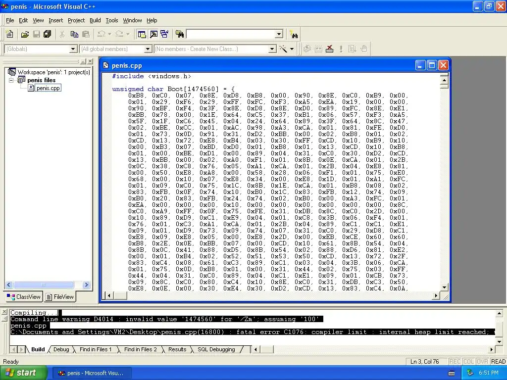The height and width of the screenshot is (380, 507).
Task: Switch to the SQL Debugging output tab
Action: pyautogui.click(x=216, y=349)
